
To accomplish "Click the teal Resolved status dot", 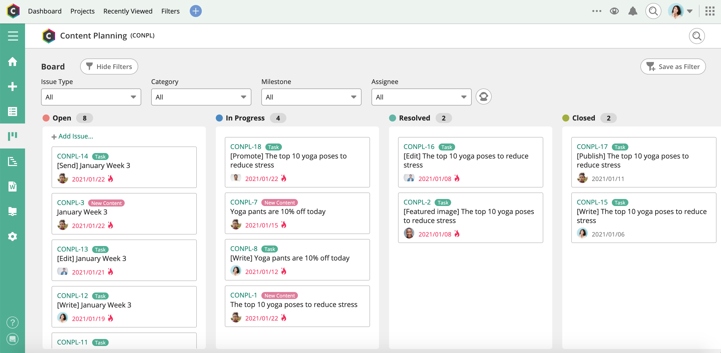I will pos(392,118).
